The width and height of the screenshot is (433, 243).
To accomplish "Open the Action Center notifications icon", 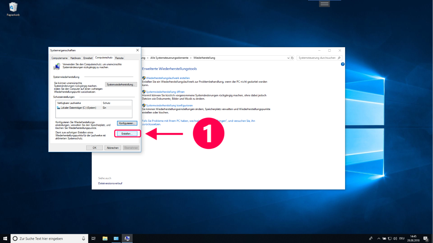I will (x=426, y=238).
